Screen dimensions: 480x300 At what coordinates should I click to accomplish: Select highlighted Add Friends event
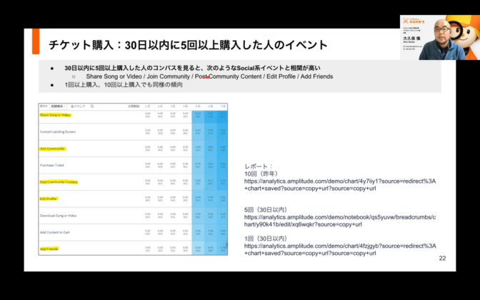(x=49, y=249)
